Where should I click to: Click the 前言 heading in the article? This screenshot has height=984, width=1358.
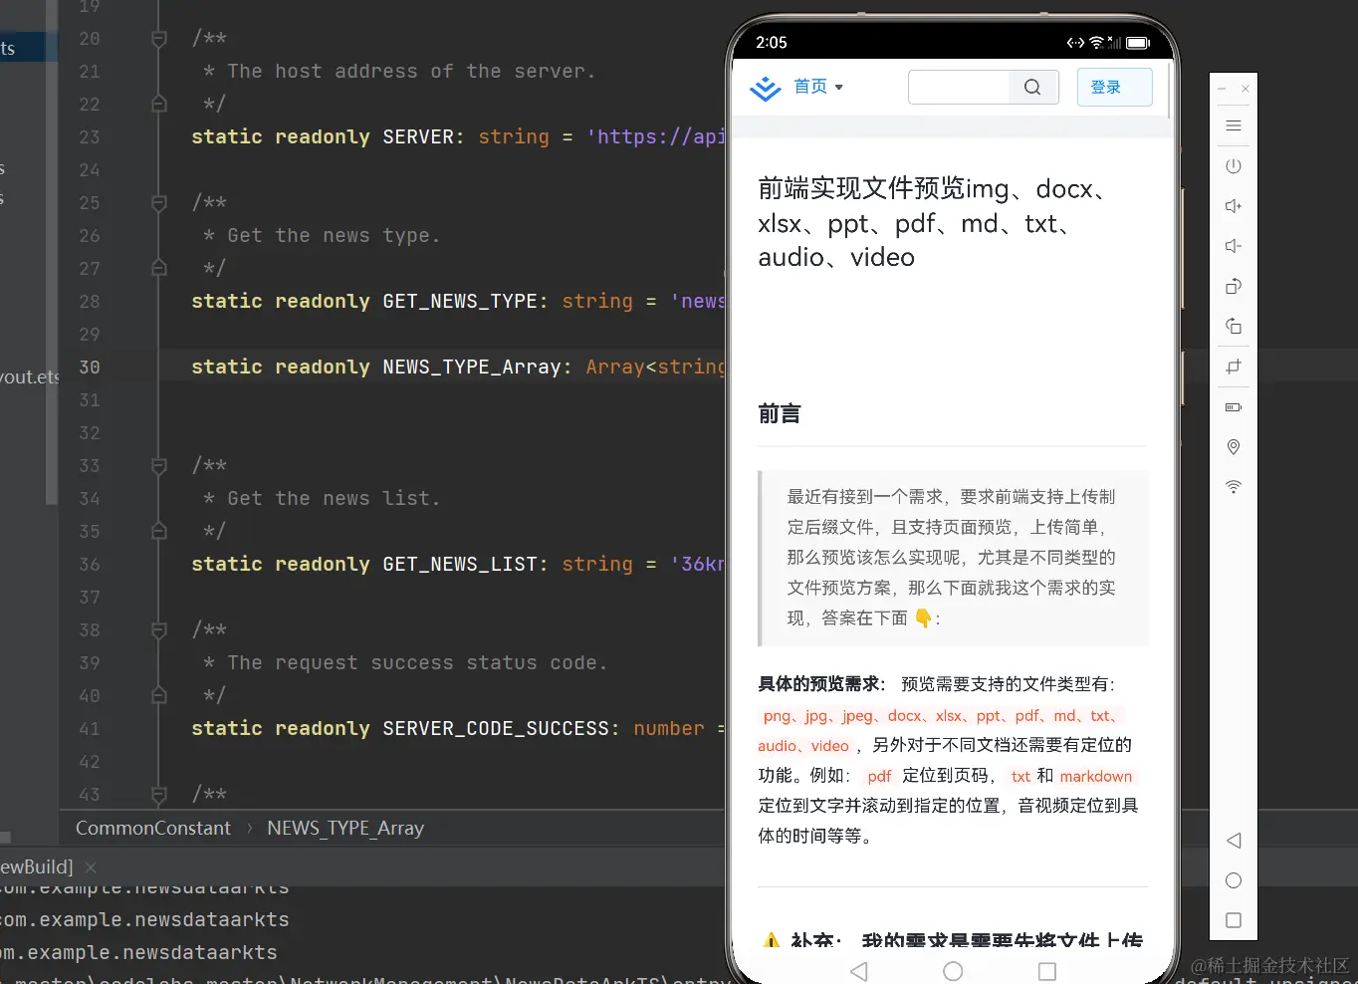tap(780, 413)
